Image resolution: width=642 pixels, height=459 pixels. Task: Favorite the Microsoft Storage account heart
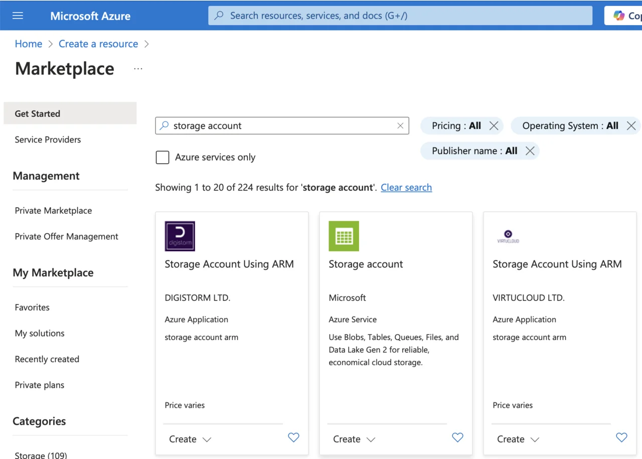457,437
